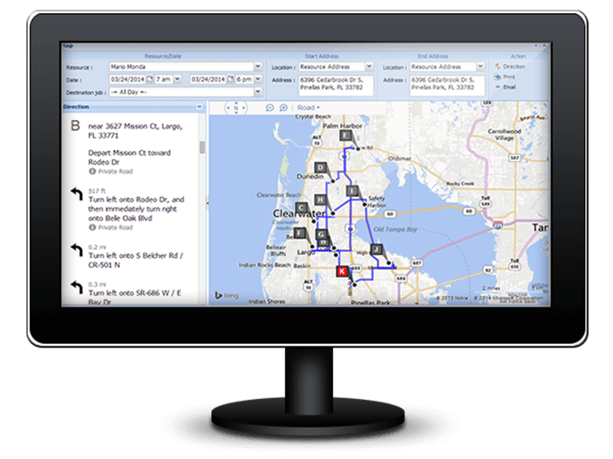Select map marker H on the route
The image size is (613, 459).
[x=321, y=199]
